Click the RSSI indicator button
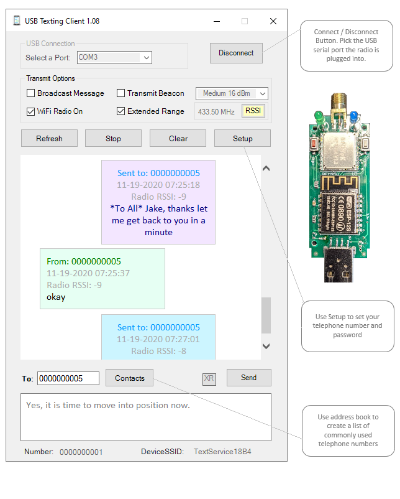 (253, 111)
